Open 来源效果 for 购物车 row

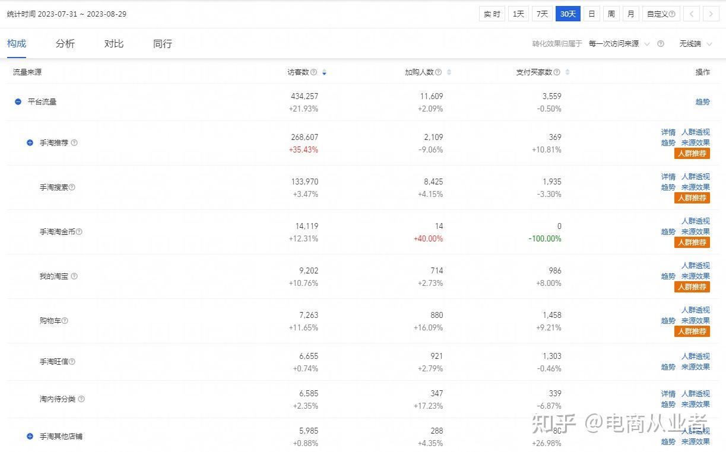[695, 321]
